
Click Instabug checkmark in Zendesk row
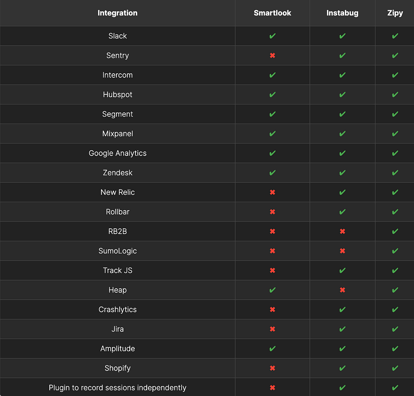[x=342, y=173]
